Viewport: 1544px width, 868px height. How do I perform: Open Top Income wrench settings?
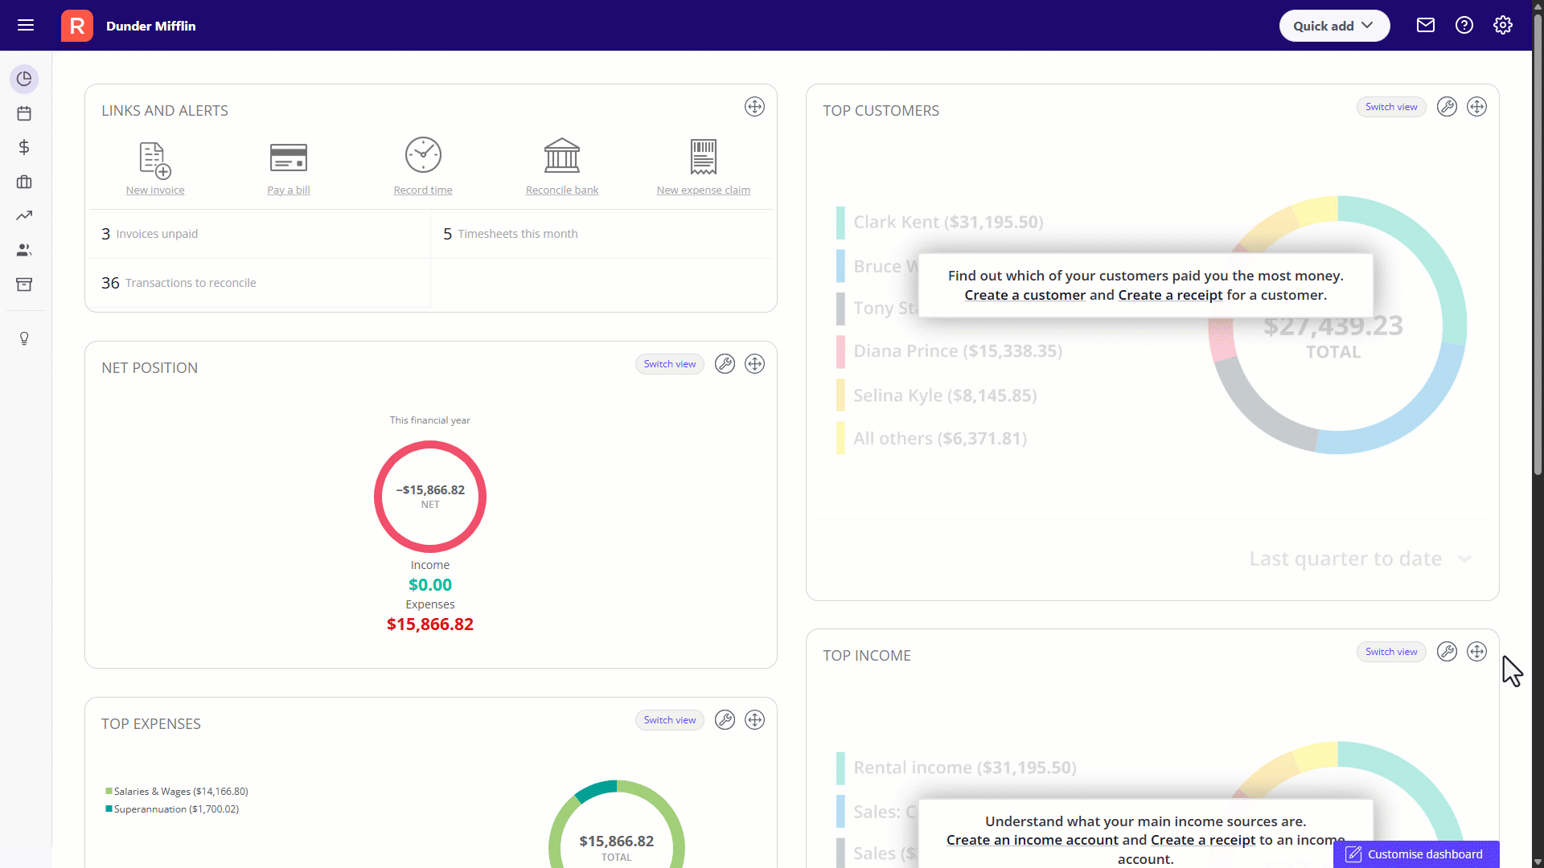[x=1446, y=652]
